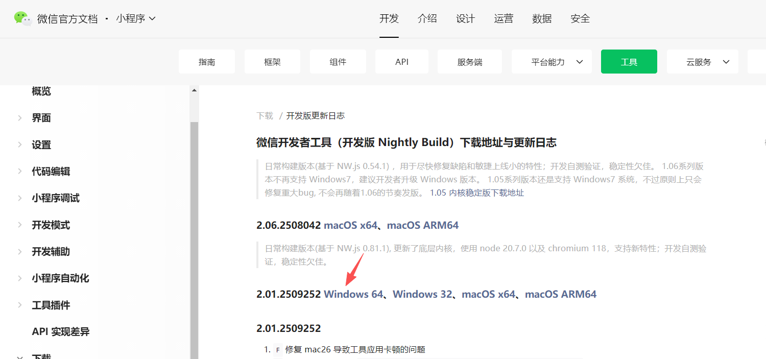
Task: Open the 指南 section
Action: (x=207, y=62)
